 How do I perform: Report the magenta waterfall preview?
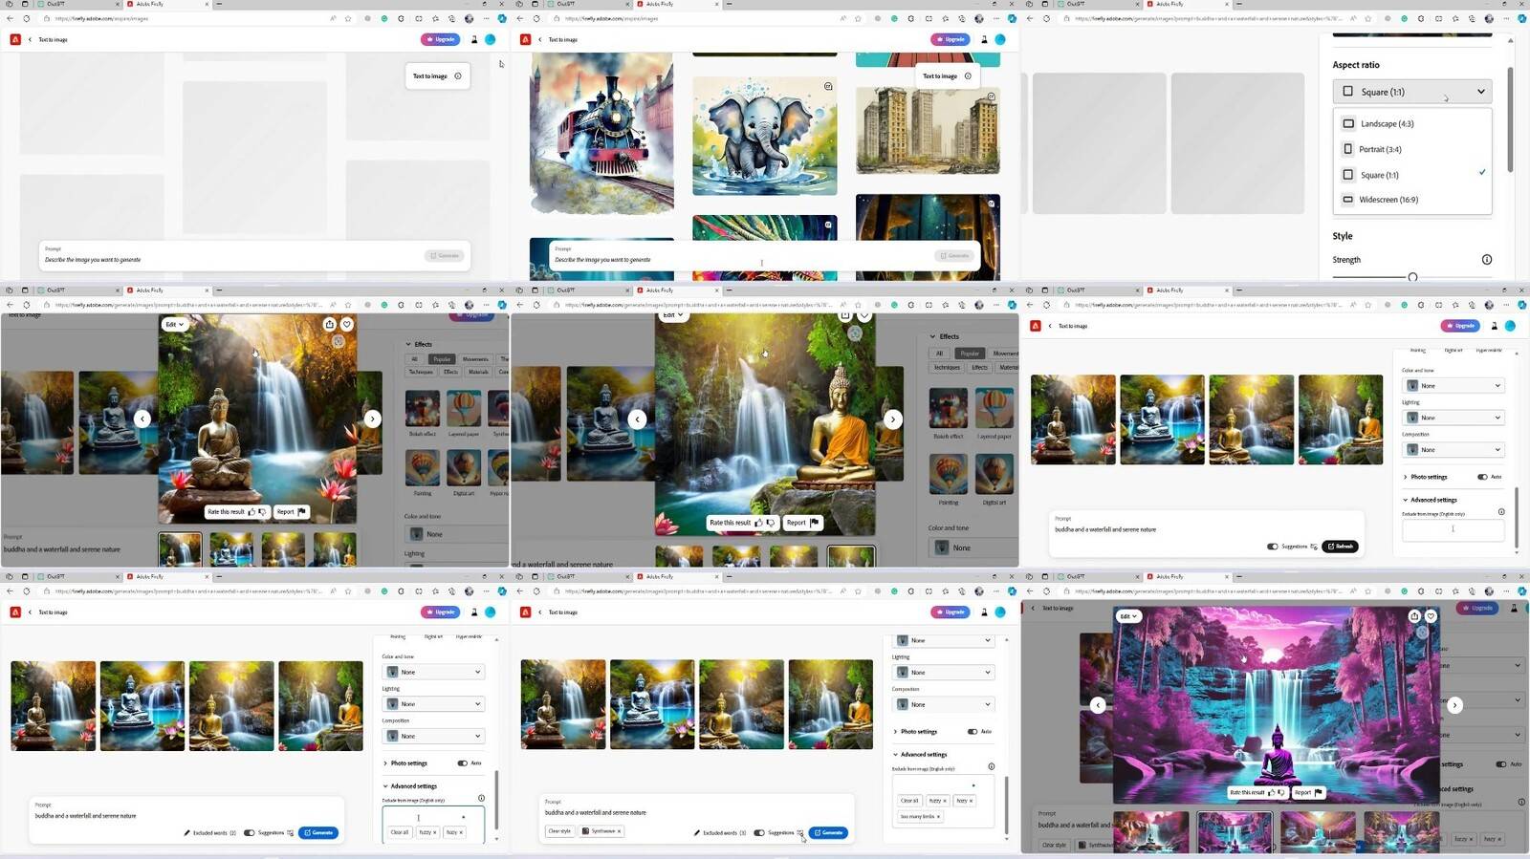pos(1308,793)
